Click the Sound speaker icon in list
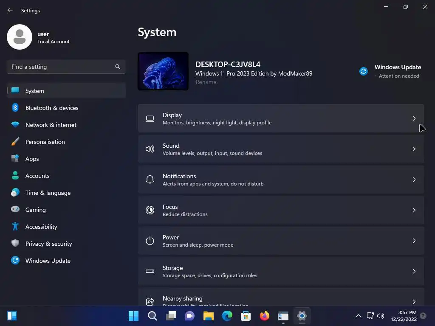435x326 pixels. coord(150,149)
